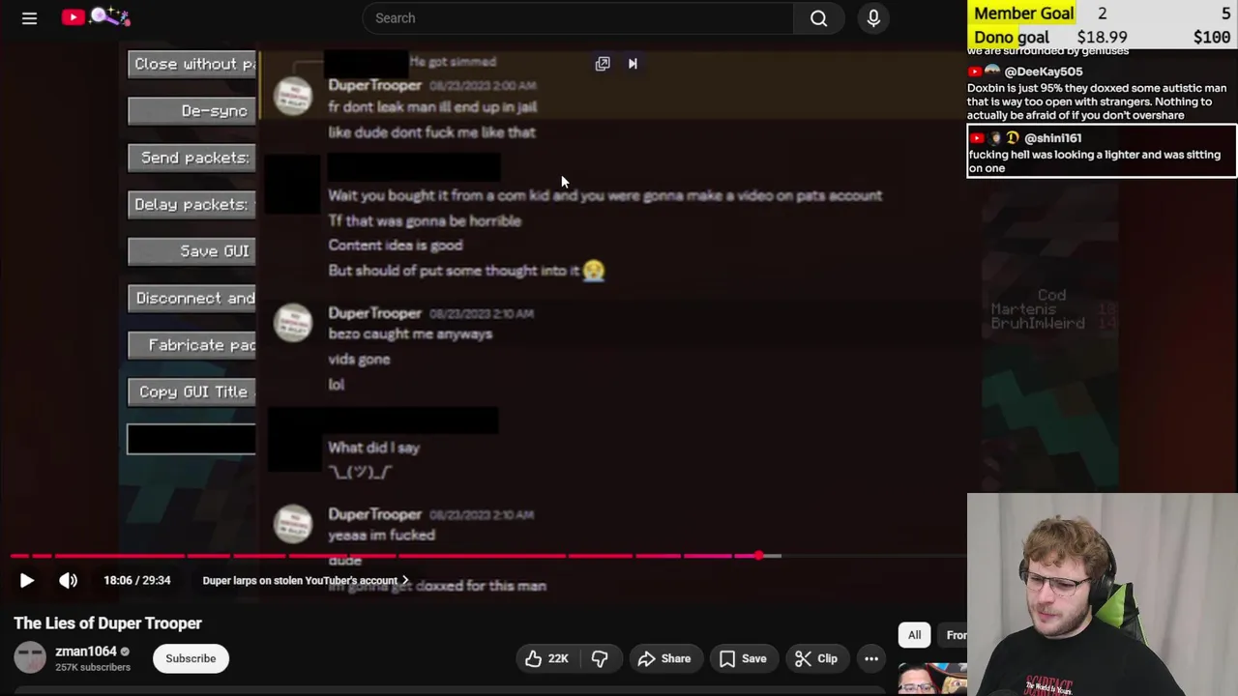This screenshot has width=1238, height=696.
Task: Like the video with thumbs up
Action: tap(546, 658)
